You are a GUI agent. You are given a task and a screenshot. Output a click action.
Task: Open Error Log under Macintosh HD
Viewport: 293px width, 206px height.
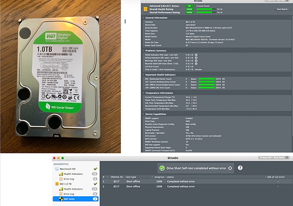click(76, 179)
